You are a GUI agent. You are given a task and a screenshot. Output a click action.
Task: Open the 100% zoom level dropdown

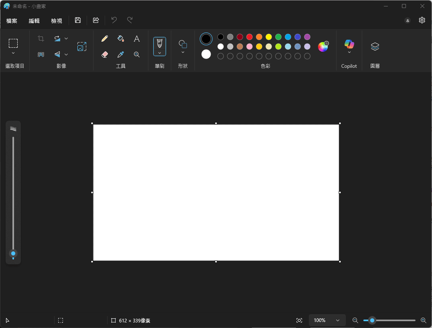(x=327, y=320)
